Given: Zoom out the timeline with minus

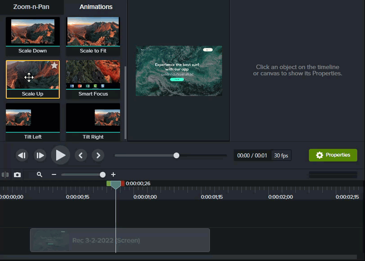Looking at the screenshot, I should [x=54, y=174].
